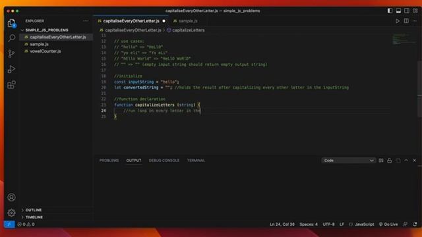Viewport: 422px width, 237px height.
Task: Open the Run and Debug view
Action: [x=11, y=69]
